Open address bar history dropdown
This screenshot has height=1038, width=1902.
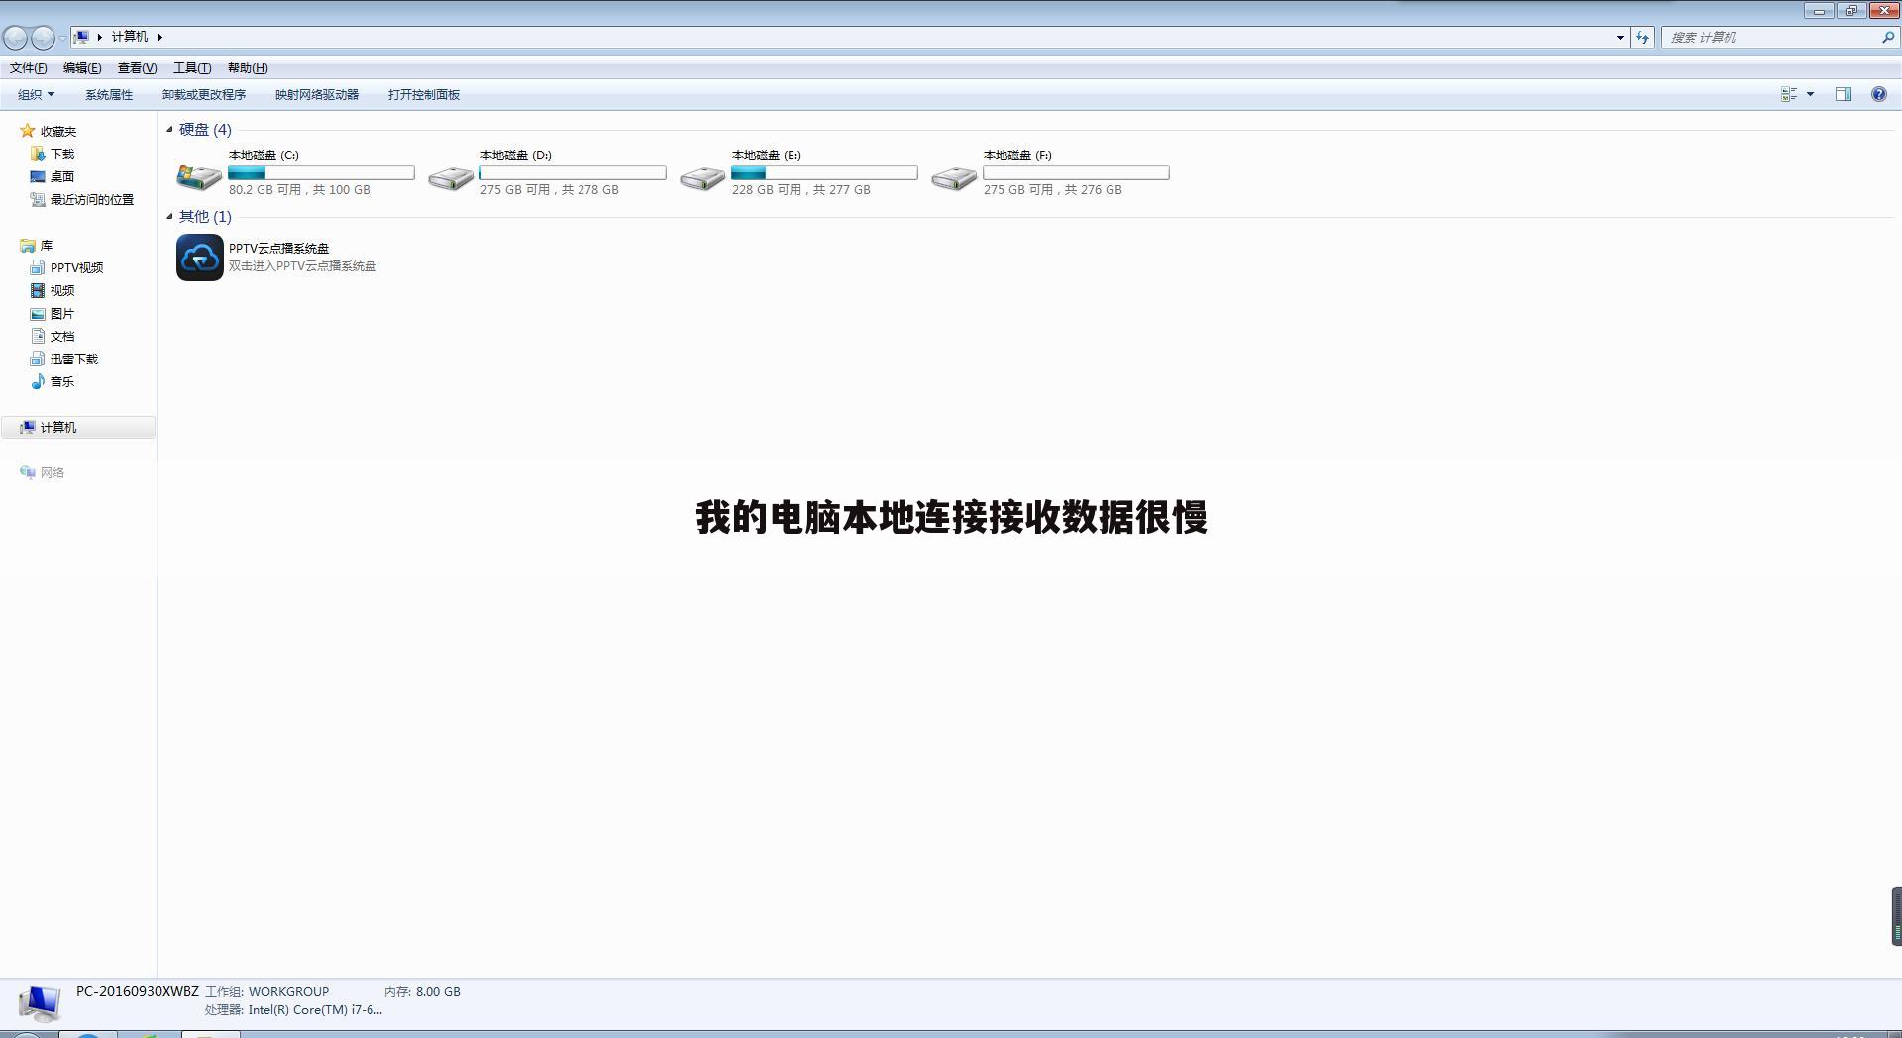coord(1620,37)
